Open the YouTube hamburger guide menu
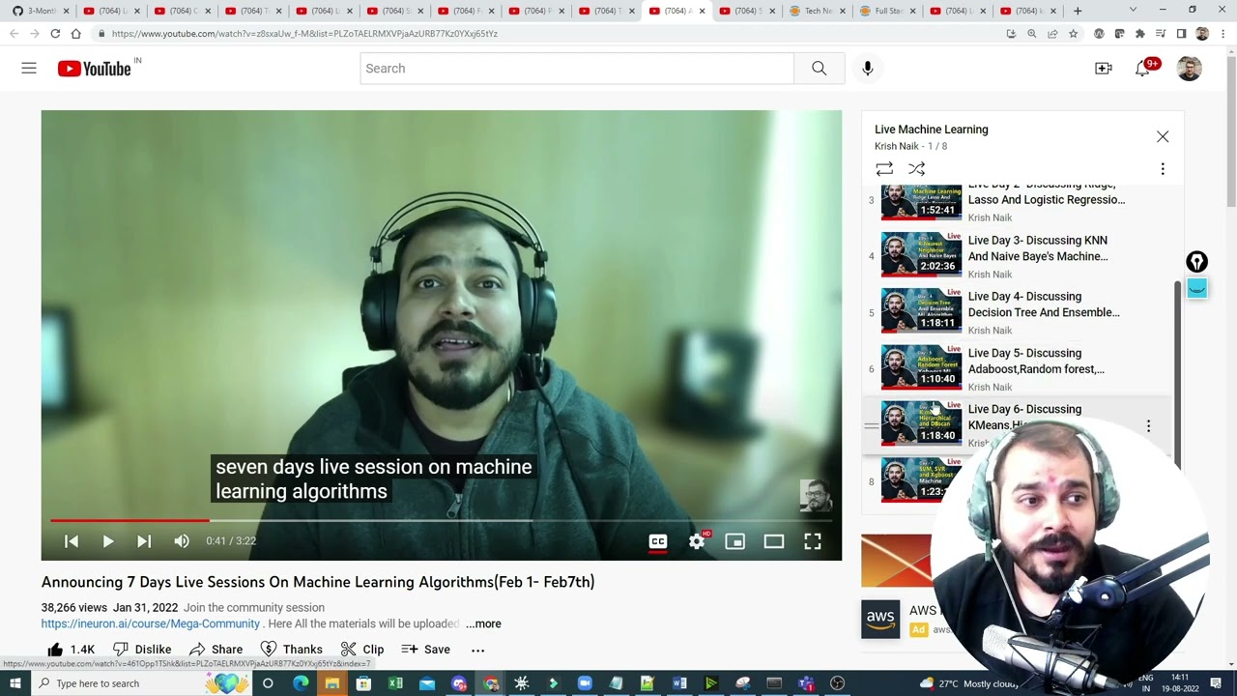The width and height of the screenshot is (1237, 696). 29,69
